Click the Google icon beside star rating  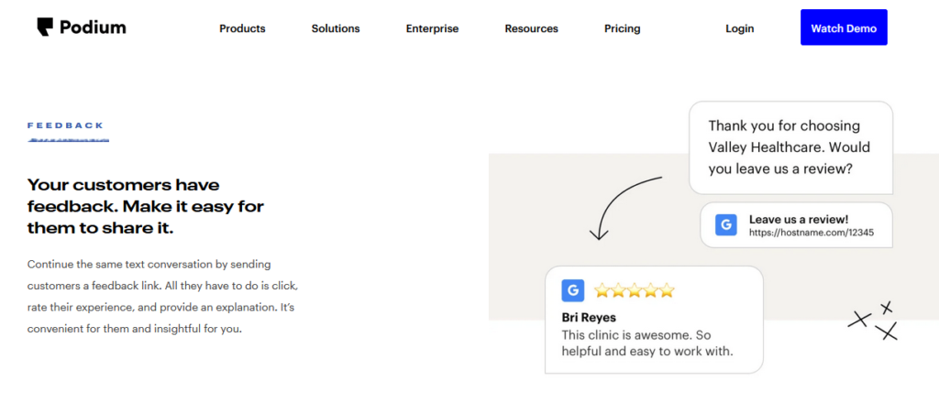coord(572,290)
